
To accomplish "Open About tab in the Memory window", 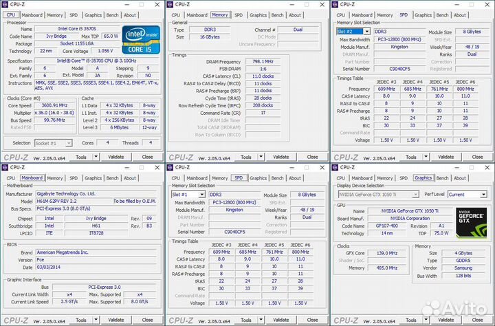I will click(295, 15).
